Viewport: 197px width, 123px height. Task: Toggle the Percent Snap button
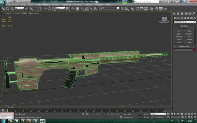point(91,9)
